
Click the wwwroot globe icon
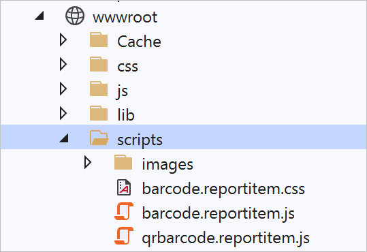coord(75,16)
